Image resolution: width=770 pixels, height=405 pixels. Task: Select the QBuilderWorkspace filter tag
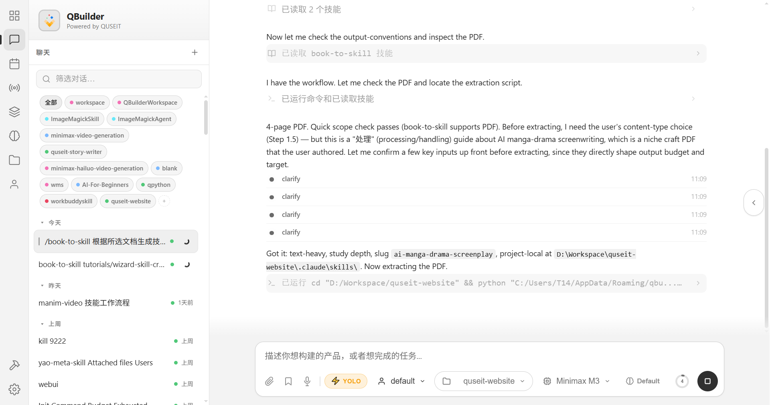pos(147,103)
